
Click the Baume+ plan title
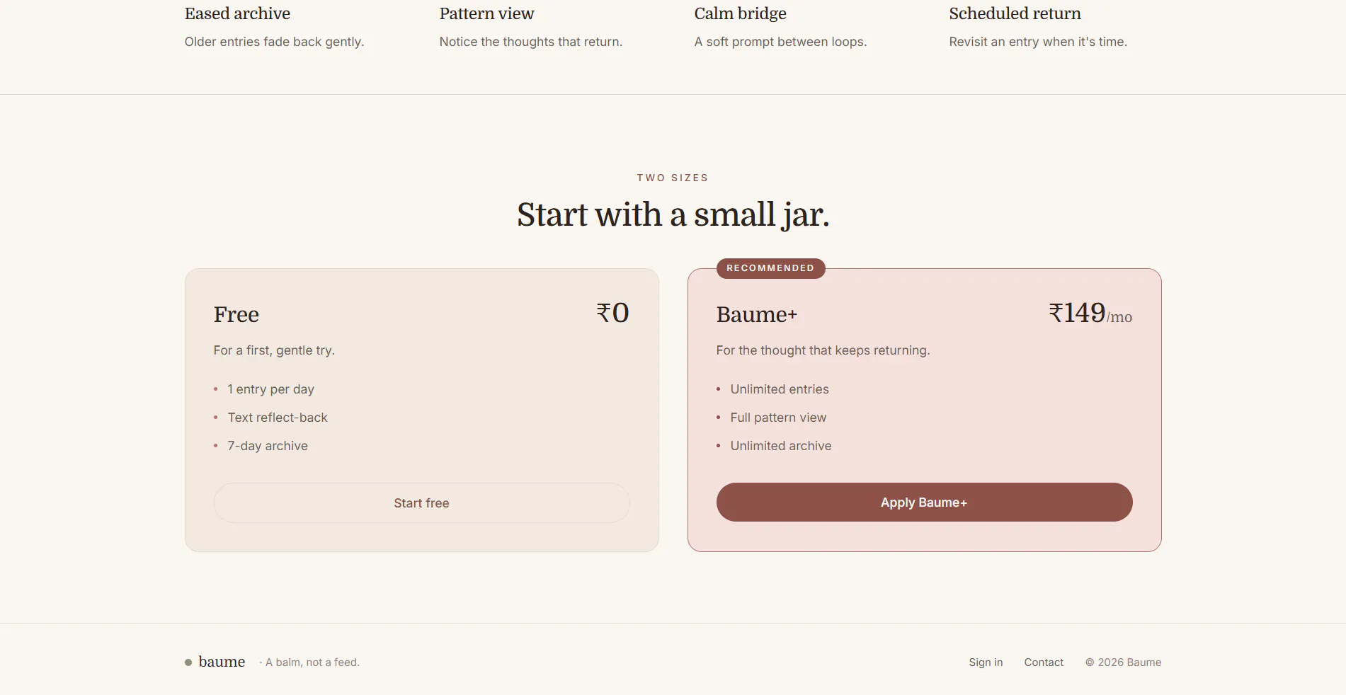click(757, 314)
